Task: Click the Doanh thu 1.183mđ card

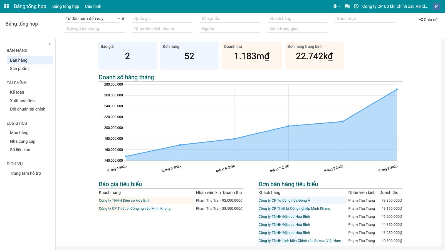Action: [252, 56]
